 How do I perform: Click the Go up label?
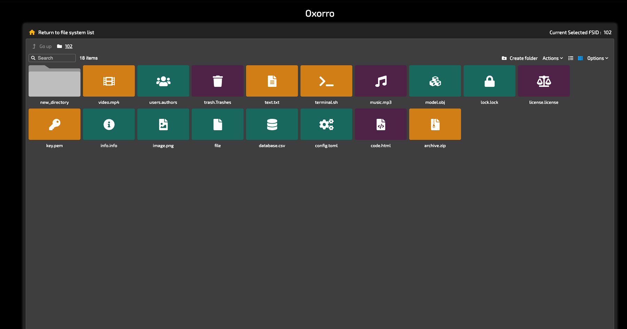click(x=45, y=46)
